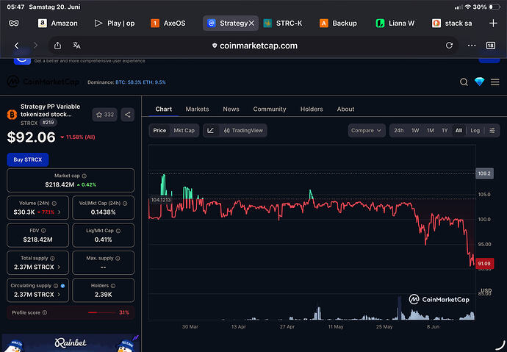
Task: Expand Total supply details chevron
Action: 59,267
